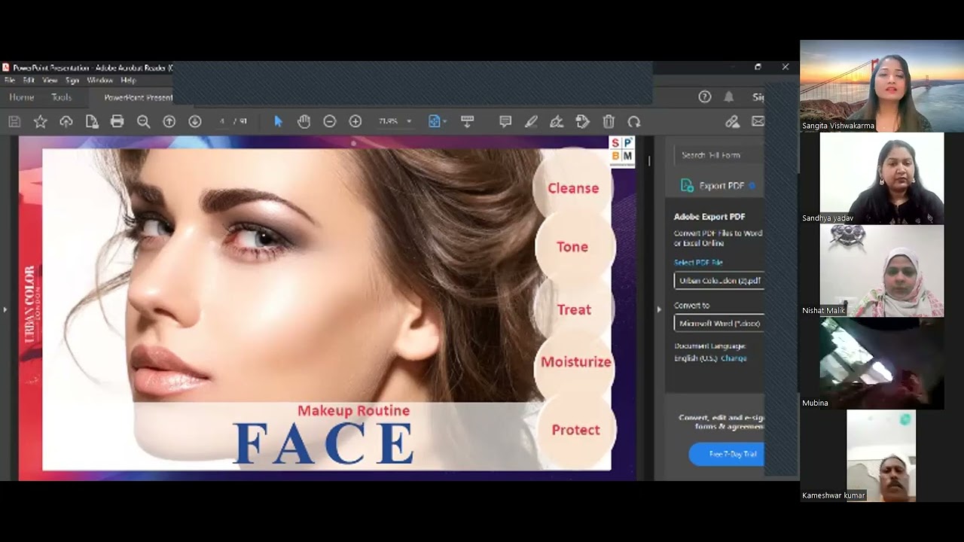The width and height of the screenshot is (964, 542).
Task: Star this file with the bookmark icon
Action: pos(41,121)
